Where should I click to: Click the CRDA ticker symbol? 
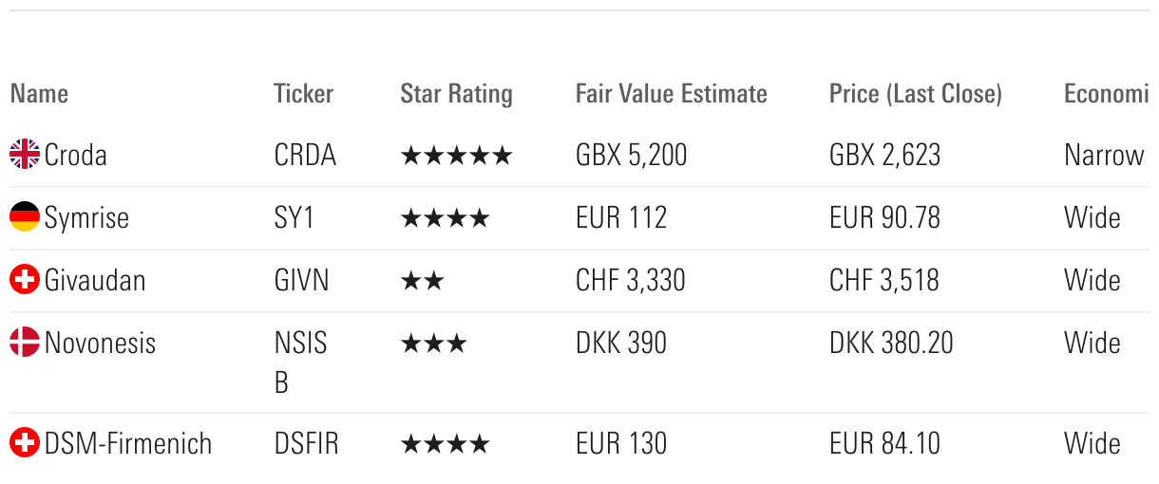coord(305,155)
